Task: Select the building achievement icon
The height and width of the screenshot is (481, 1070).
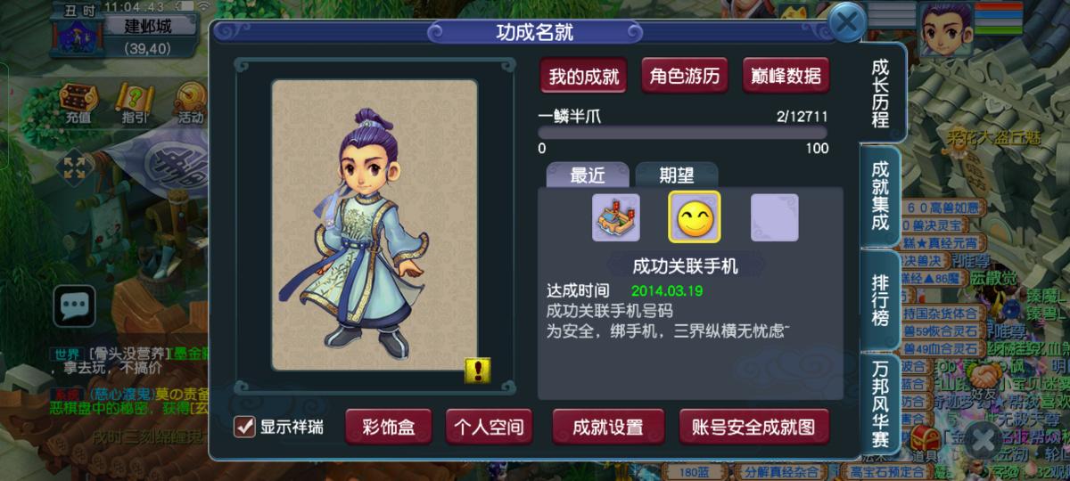Action: click(x=616, y=217)
